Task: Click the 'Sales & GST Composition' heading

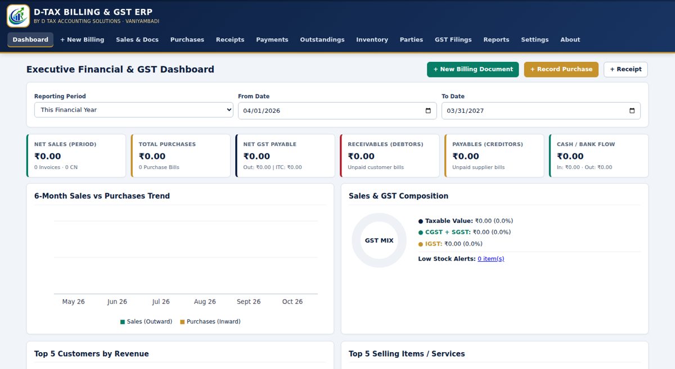Action: click(x=398, y=196)
